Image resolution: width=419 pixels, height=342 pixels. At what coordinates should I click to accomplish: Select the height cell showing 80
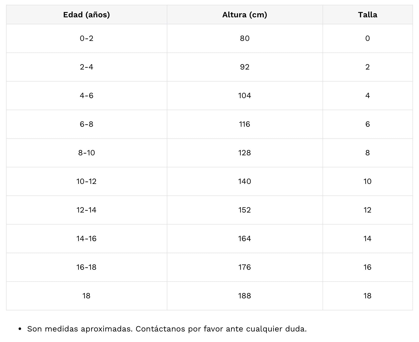pos(245,38)
